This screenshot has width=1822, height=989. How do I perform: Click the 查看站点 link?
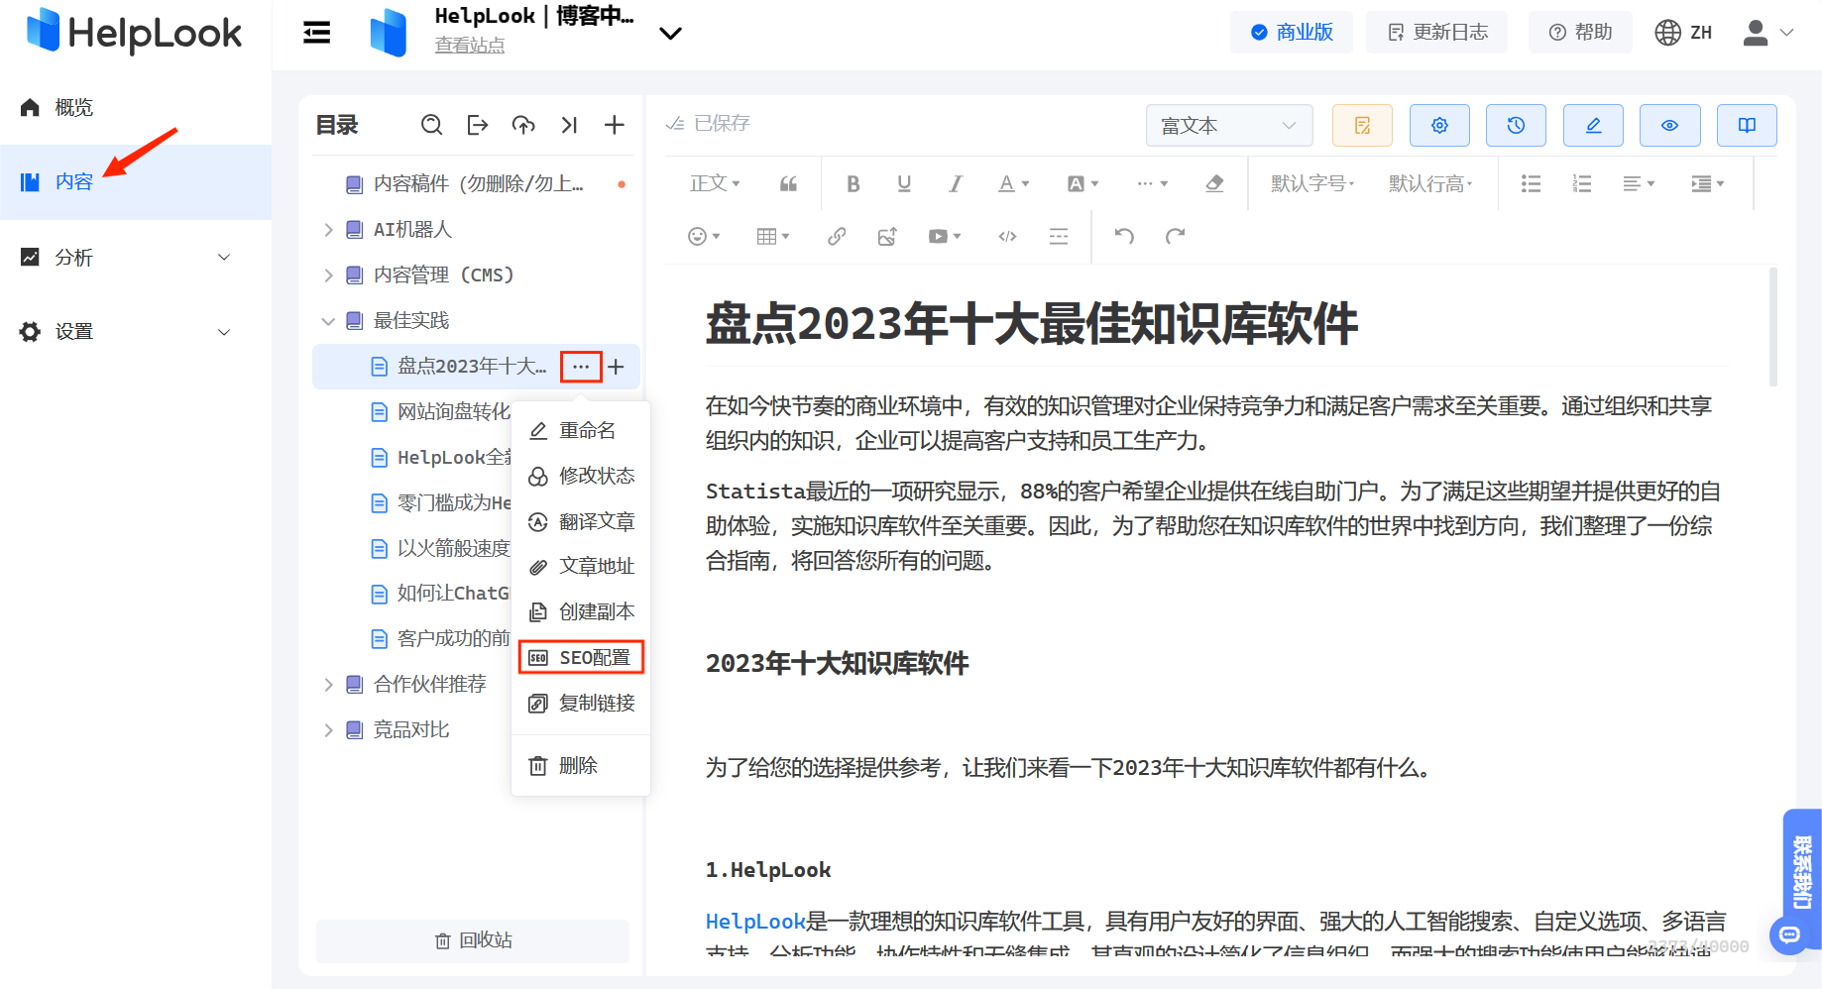click(470, 46)
